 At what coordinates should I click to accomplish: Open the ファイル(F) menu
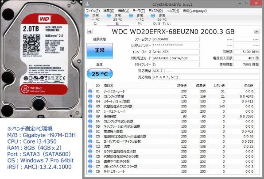pos(93,11)
